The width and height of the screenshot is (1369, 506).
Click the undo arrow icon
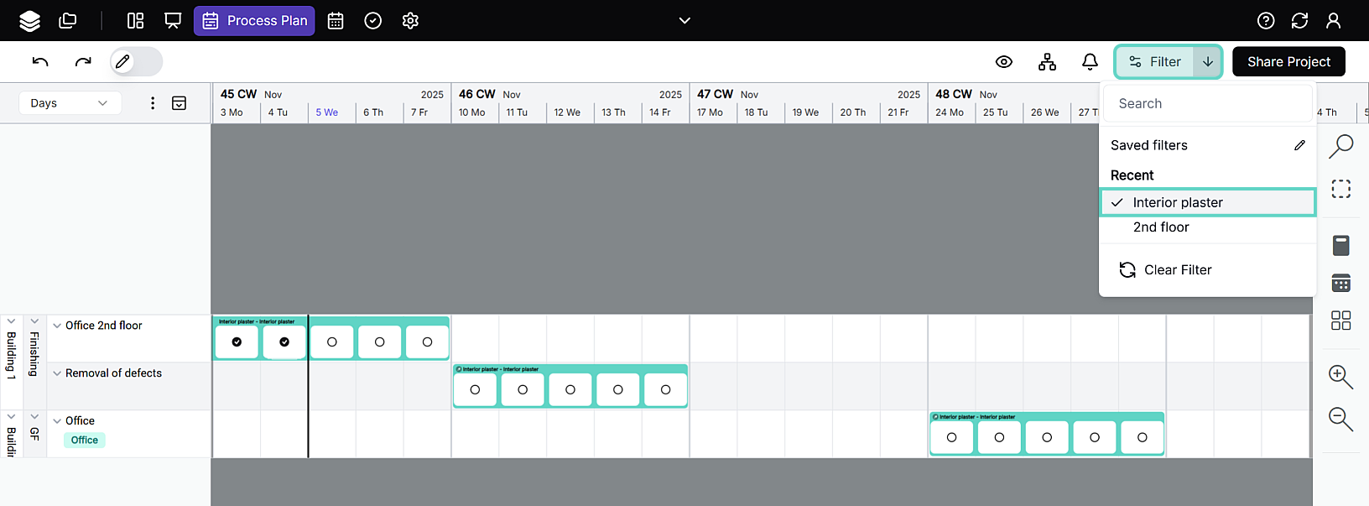pos(40,61)
